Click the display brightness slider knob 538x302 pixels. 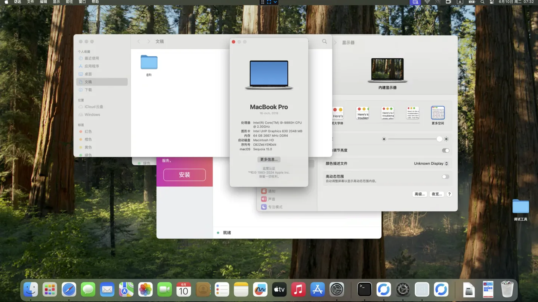pyautogui.click(x=439, y=139)
